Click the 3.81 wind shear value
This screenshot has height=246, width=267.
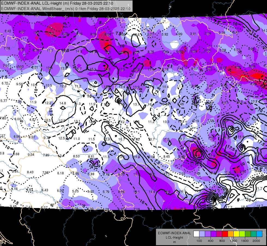(193, 34)
